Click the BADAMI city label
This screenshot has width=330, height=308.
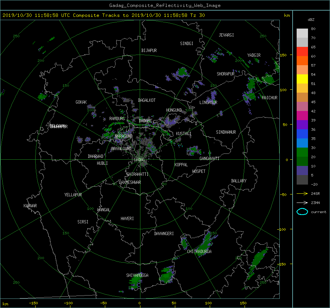[145, 121]
